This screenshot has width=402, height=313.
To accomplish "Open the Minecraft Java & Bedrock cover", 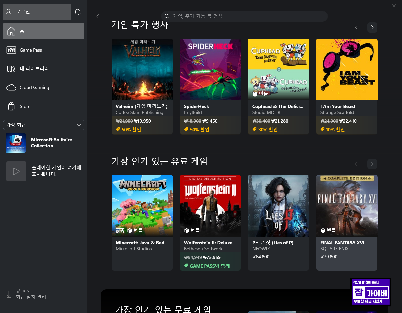I will coord(142,206).
